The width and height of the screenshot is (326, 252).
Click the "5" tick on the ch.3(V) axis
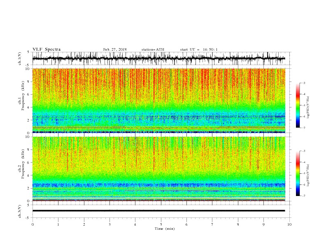pos(29,205)
